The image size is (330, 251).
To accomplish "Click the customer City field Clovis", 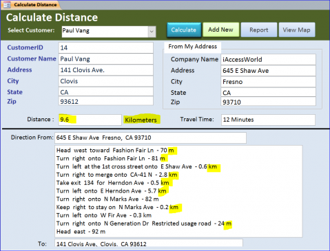I will [x=106, y=81].
